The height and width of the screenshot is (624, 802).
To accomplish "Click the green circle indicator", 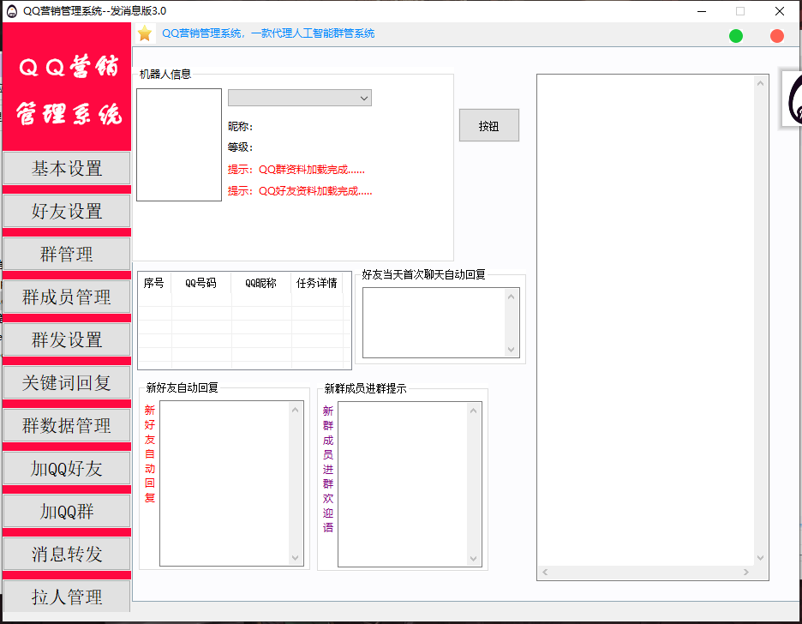I will (x=735, y=36).
